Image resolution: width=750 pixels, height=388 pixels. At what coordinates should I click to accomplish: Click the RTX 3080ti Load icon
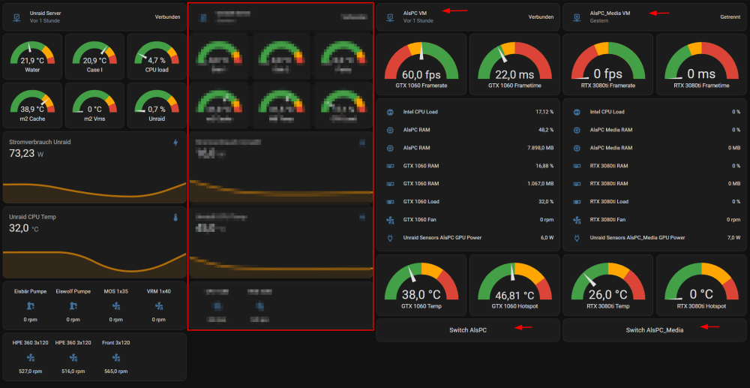tap(576, 202)
